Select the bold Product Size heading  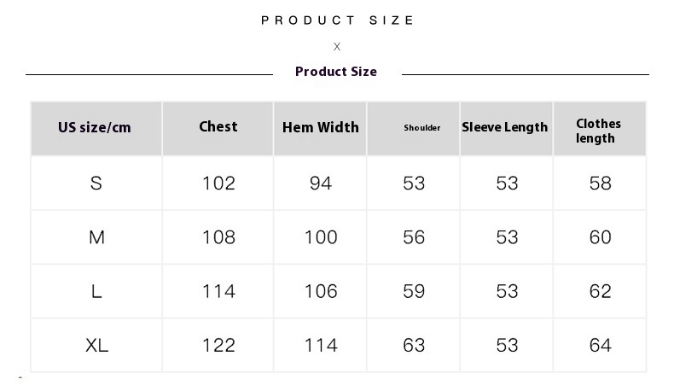point(336,72)
